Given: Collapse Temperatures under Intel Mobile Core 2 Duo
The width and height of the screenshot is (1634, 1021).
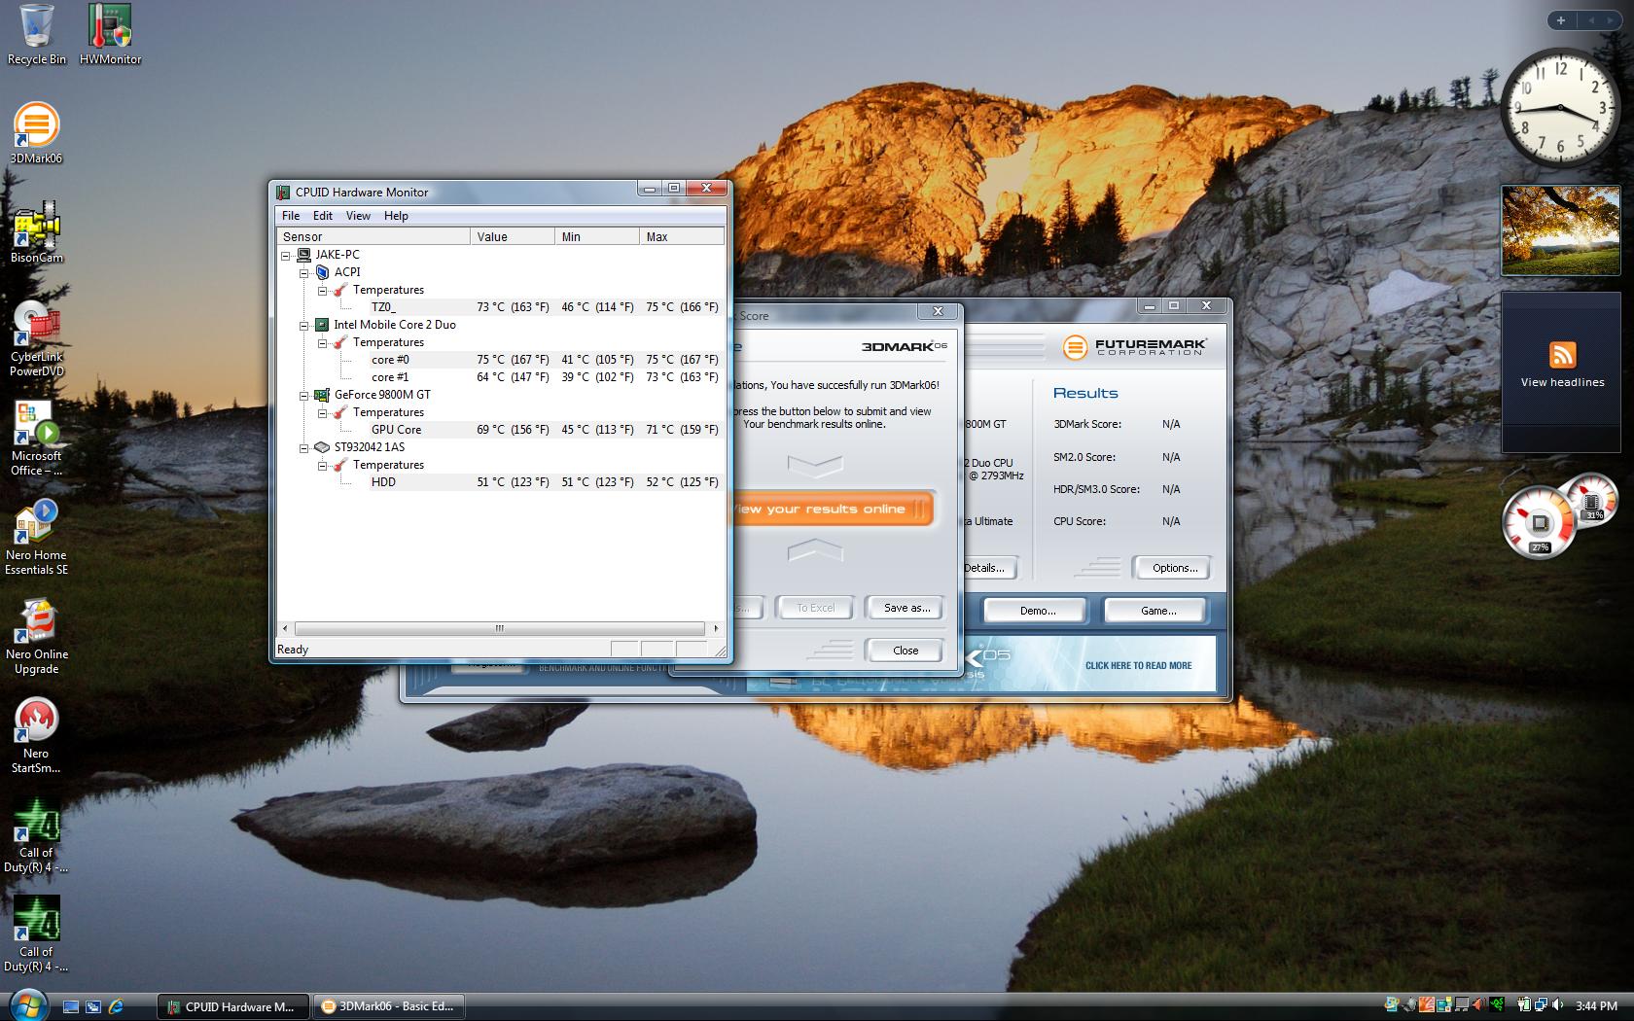Looking at the screenshot, I should coord(323,343).
